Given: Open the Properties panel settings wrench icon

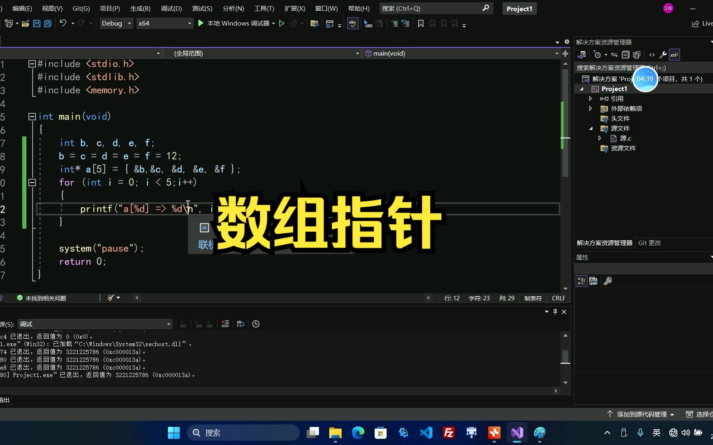Looking at the screenshot, I should pyautogui.click(x=607, y=281).
